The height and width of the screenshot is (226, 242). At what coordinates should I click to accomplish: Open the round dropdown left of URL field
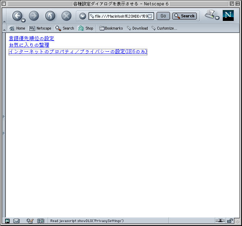tap(82, 16)
